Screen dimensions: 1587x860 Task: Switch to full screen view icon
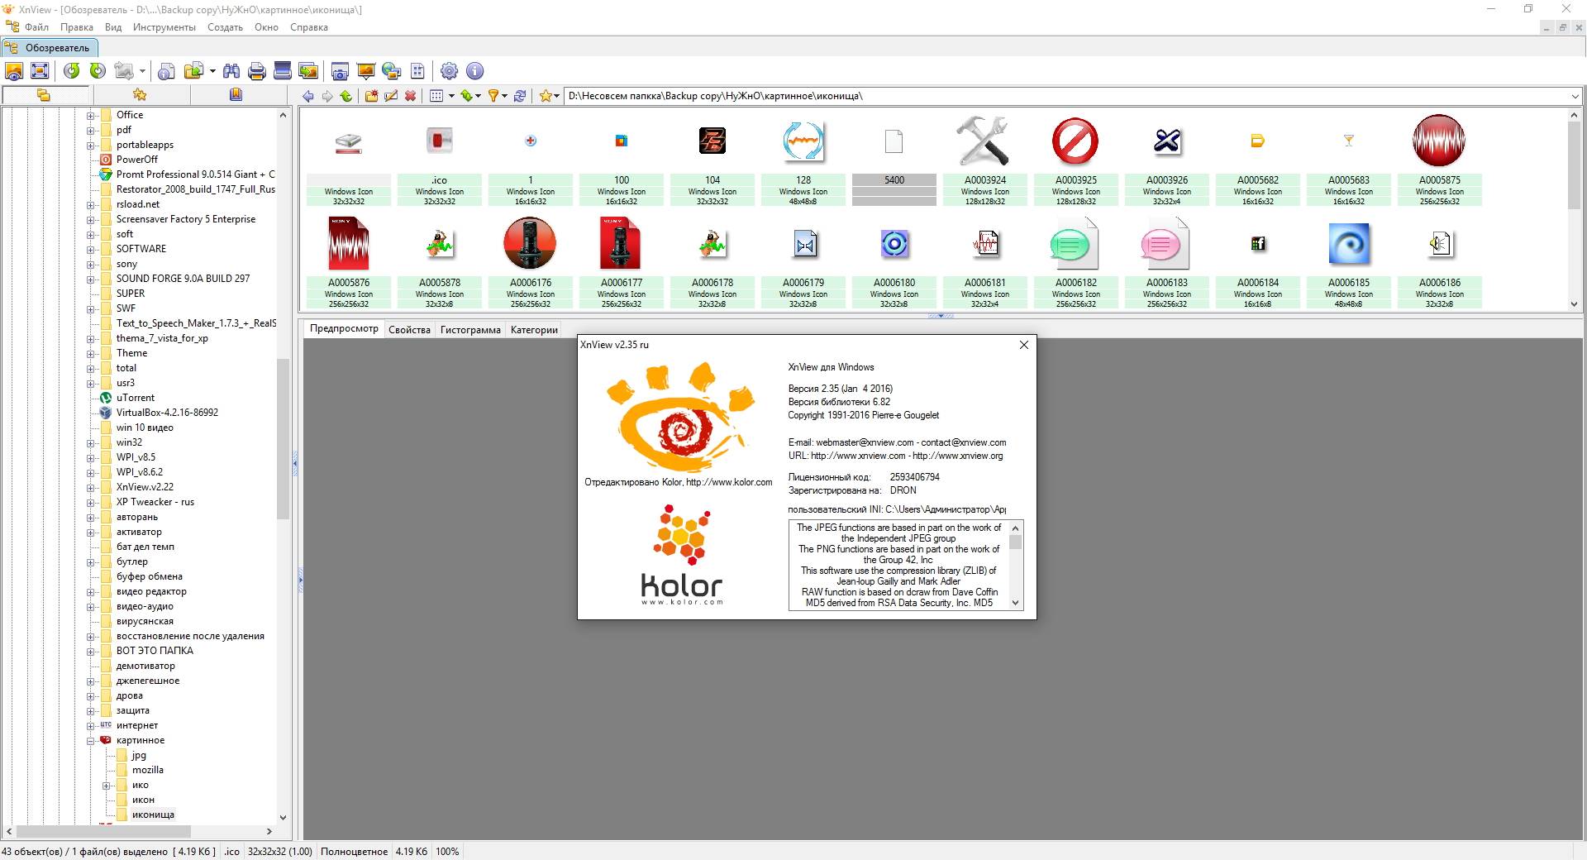point(40,71)
